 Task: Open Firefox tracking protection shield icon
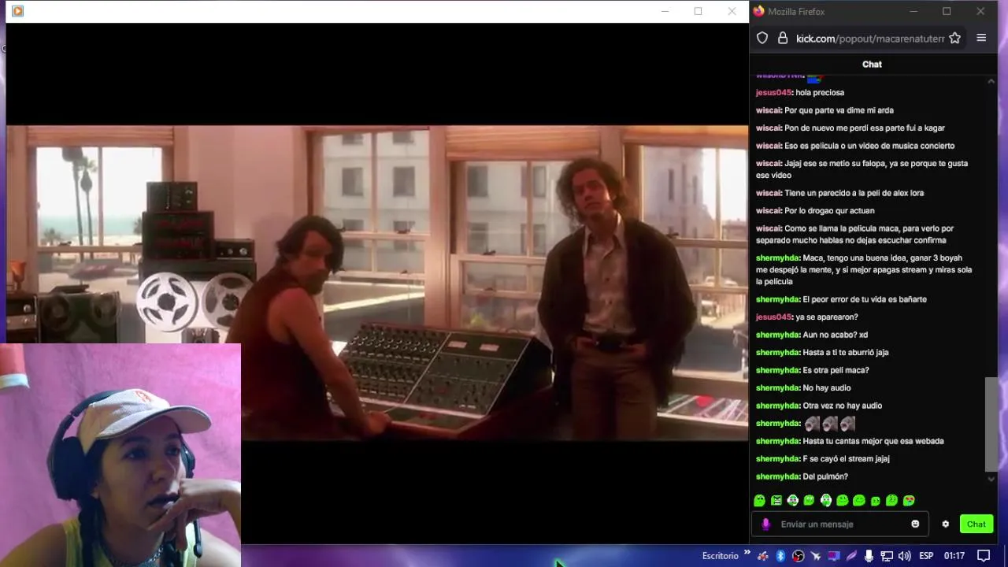(x=762, y=38)
